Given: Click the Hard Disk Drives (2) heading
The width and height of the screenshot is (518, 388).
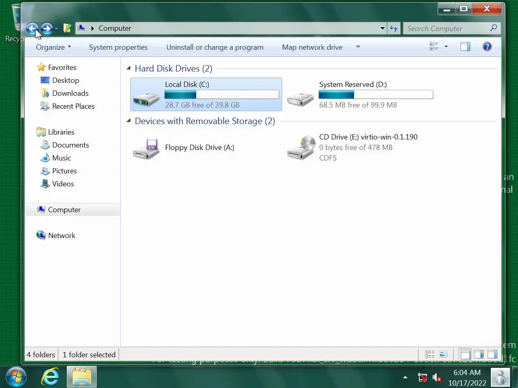Looking at the screenshot, I should (173, 68).
